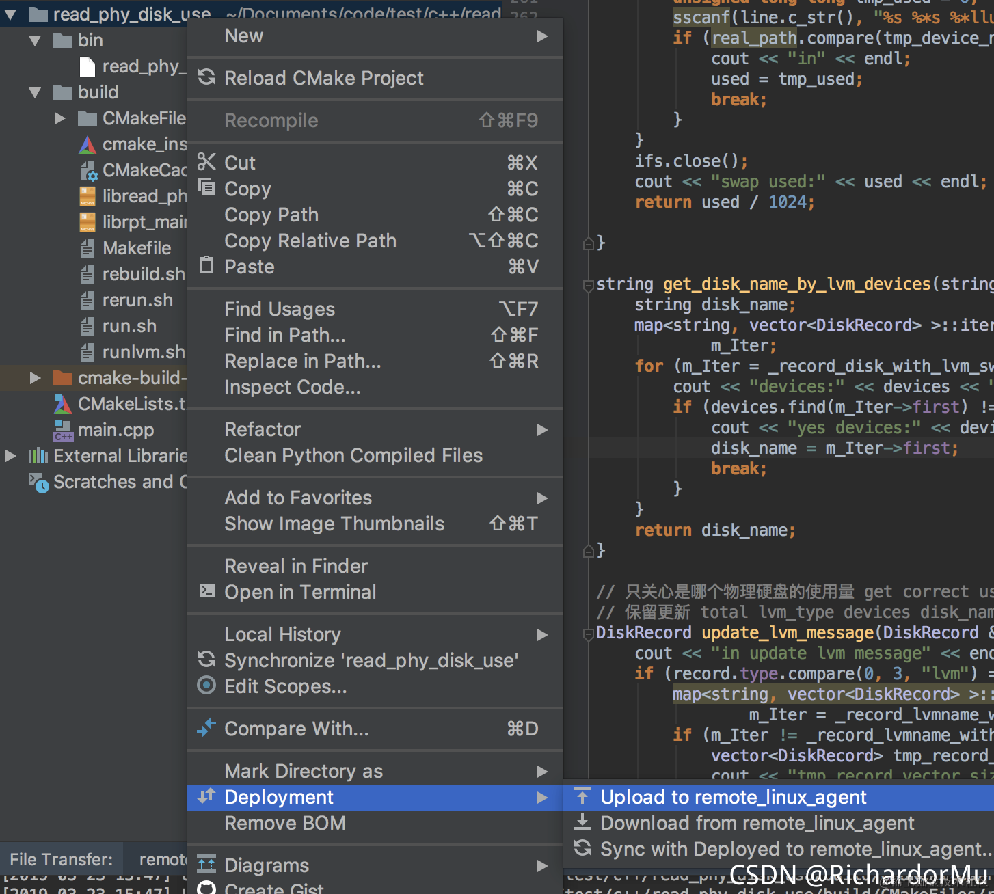This screenshot has height=894, width=994.
Task: Select Find Usages menu entry
Action: pyautogui.click(x=375, y=309)
